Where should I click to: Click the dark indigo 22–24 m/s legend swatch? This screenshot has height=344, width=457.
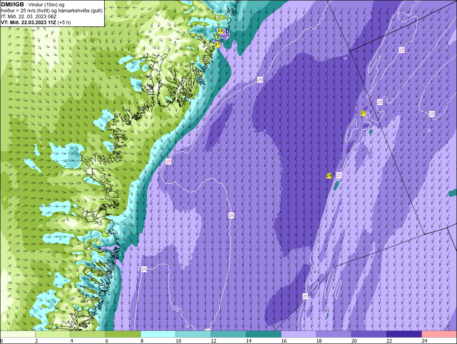click(404, 334)
